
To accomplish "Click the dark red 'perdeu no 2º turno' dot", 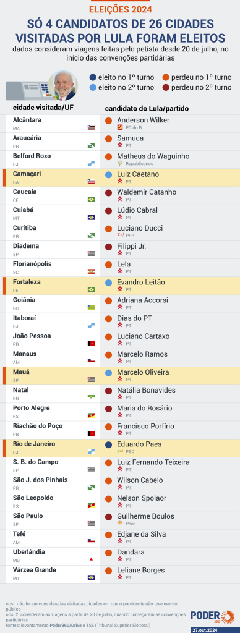I will [x=166, y=87].
